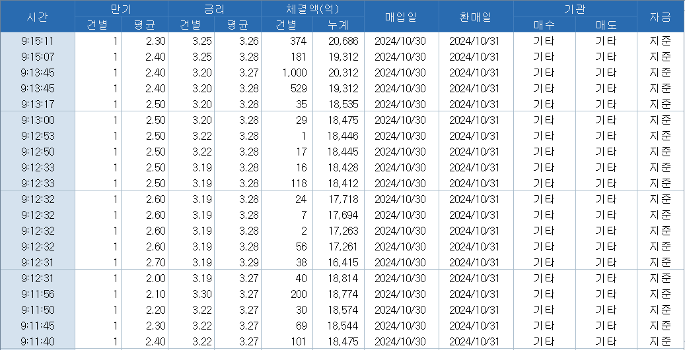Click the 기관 group header
Image resolution: width=685 pixels, height=350 pixels.
[x=575, y=9]
